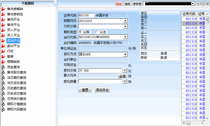Screen dimensions: 210x126
Task: Click the 证券代码 column header
Action: tap(189, 14)
